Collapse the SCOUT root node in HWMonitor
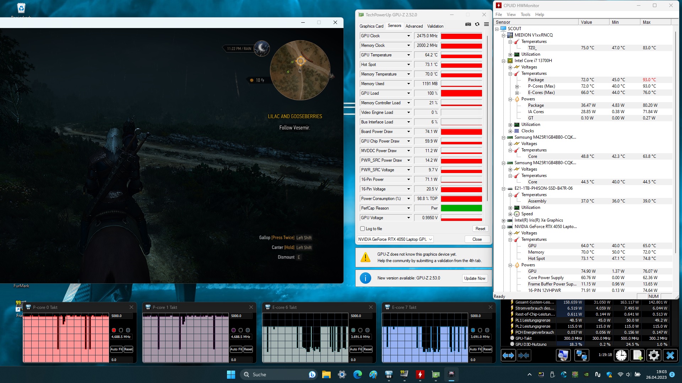This screenshot has width=682, height=383. click(497, 29)
